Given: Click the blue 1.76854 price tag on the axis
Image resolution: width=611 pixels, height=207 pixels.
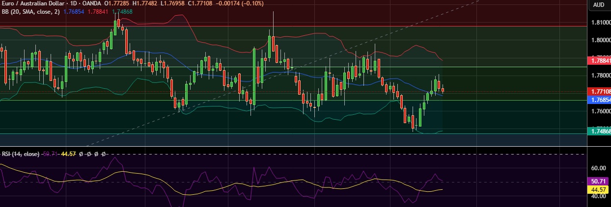Looking at the screenshot, I should pyautogui.click(x=598, y=100).
